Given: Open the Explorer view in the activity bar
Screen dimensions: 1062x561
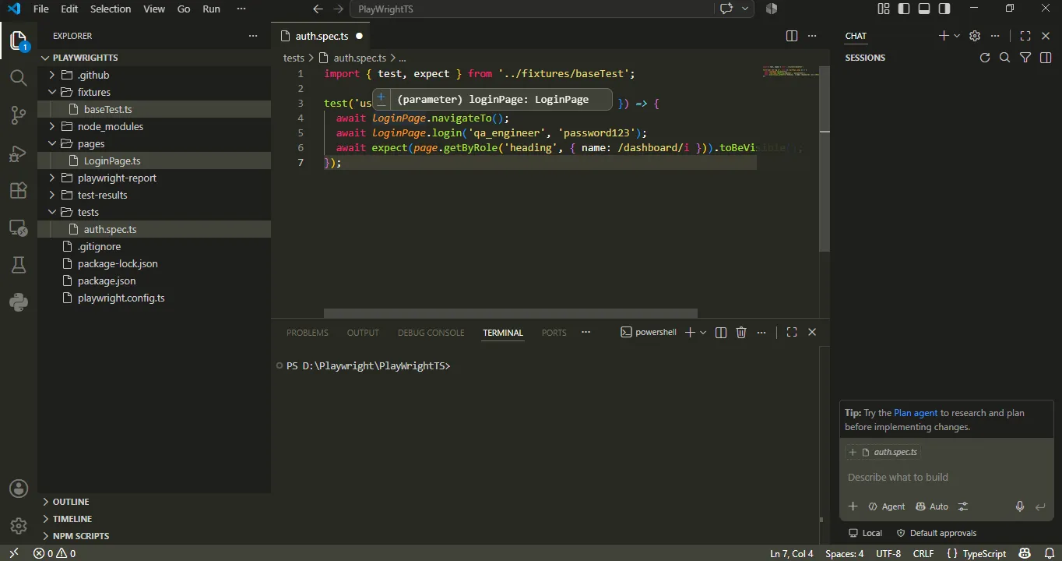Looking at the screenshot, I should click(19, 41).
